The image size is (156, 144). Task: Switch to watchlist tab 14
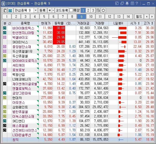click(128, 17)
